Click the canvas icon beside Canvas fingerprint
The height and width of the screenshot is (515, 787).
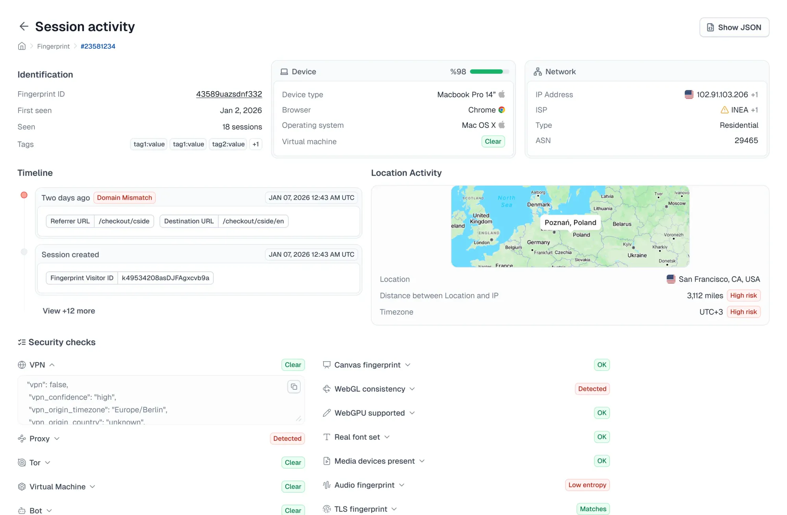(326, 365)
